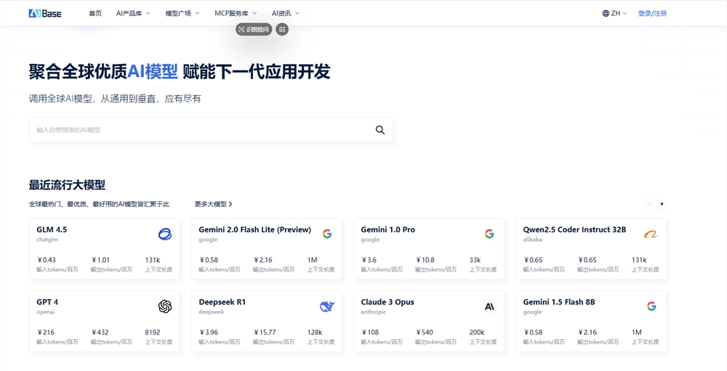Expand the 模型广场 menu

click(x=182, y=14)
